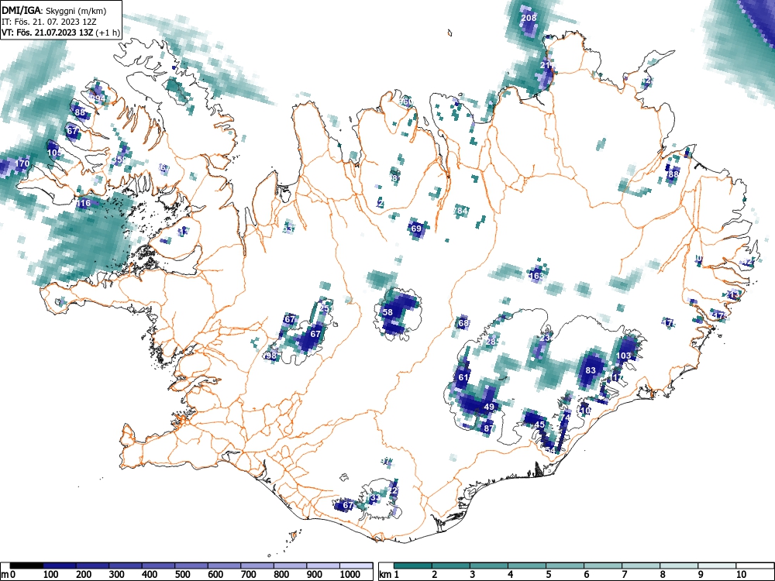
Task: Click the '500' label in the metre legend
Action: click(x=182, y=575)
